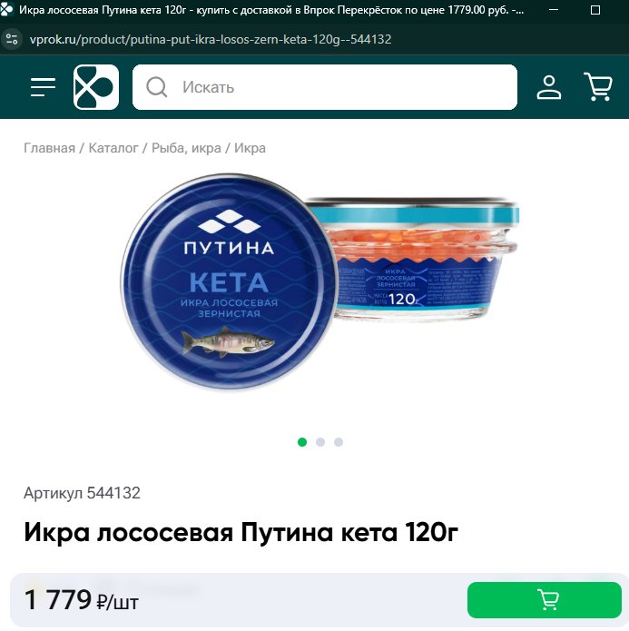Open the hamburger menu in the header

[43, 87]
